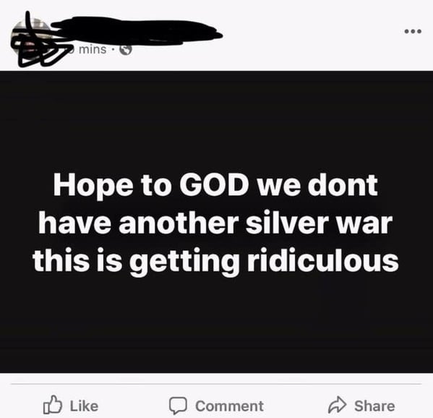This screenshot has height=418, width=433.
Task: Click the word 'silver' in the post
Action: pos(291,223)
